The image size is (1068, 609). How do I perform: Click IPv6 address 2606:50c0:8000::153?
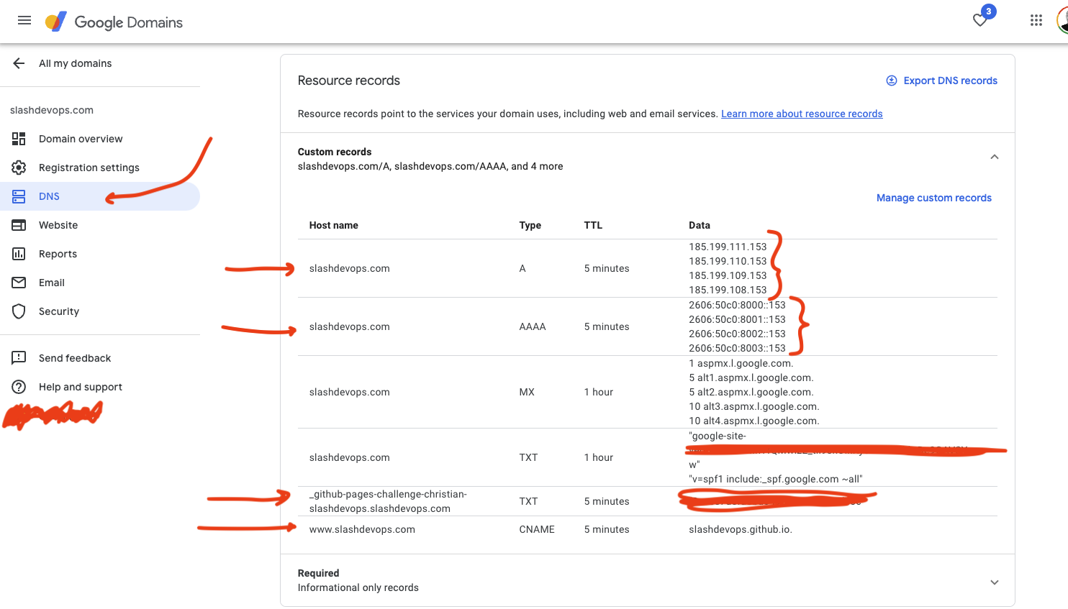tap(737, 305)
